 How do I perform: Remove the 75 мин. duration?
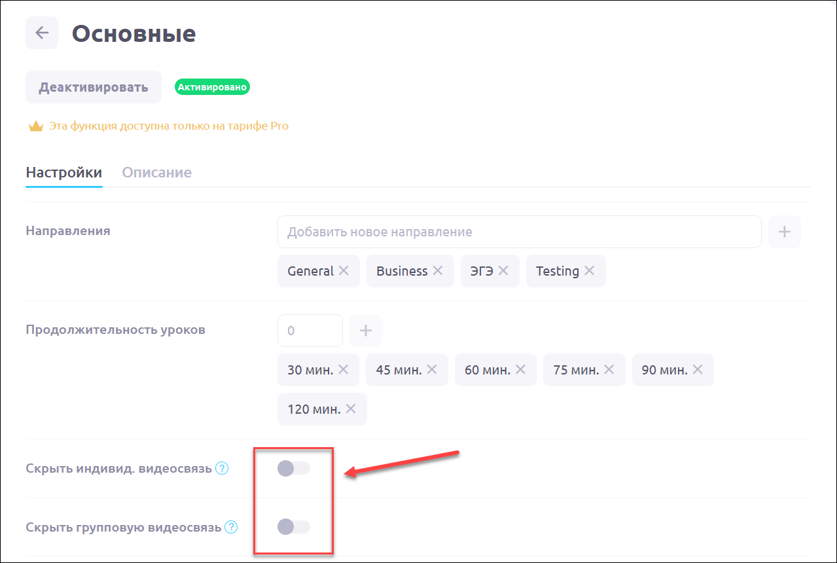click(609, 370)
